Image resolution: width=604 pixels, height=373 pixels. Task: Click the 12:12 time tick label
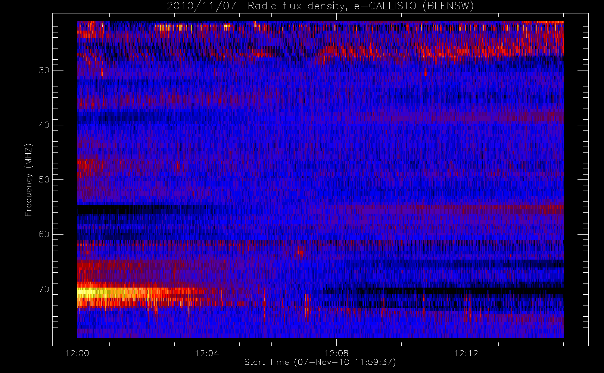pyautogui.click(x=466, y=353)
